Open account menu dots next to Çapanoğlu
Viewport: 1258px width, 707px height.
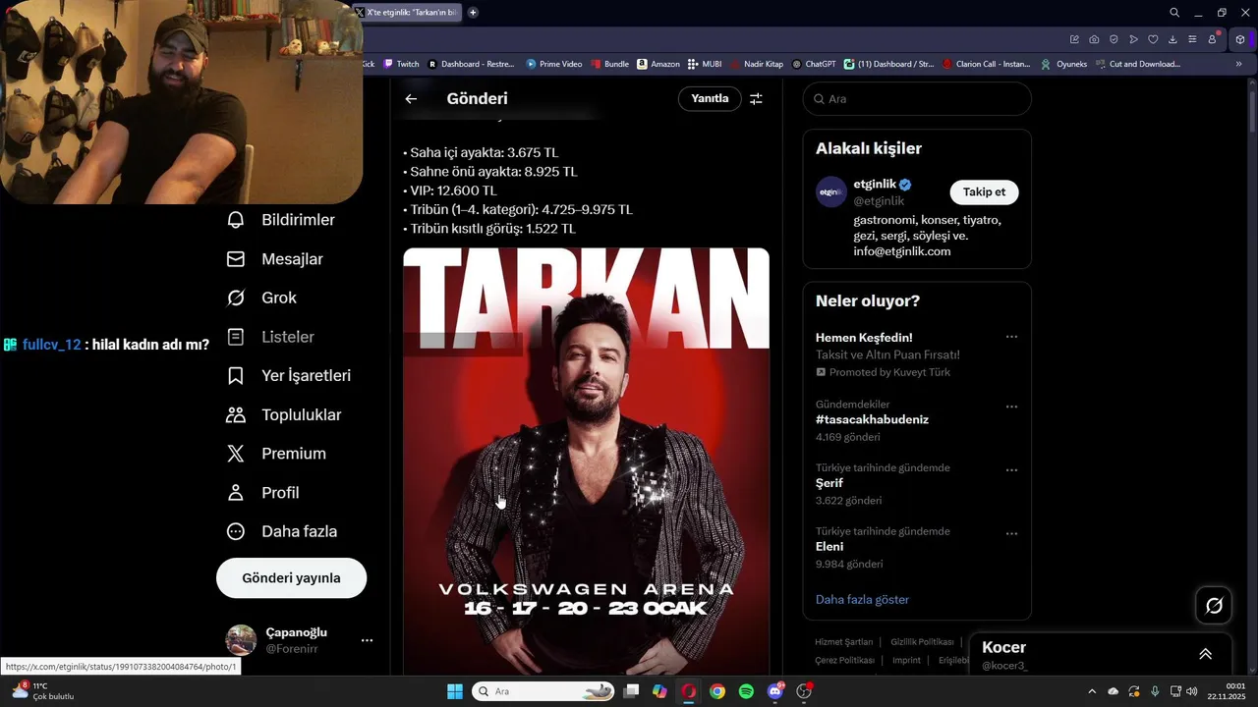[x=367, y=640]
